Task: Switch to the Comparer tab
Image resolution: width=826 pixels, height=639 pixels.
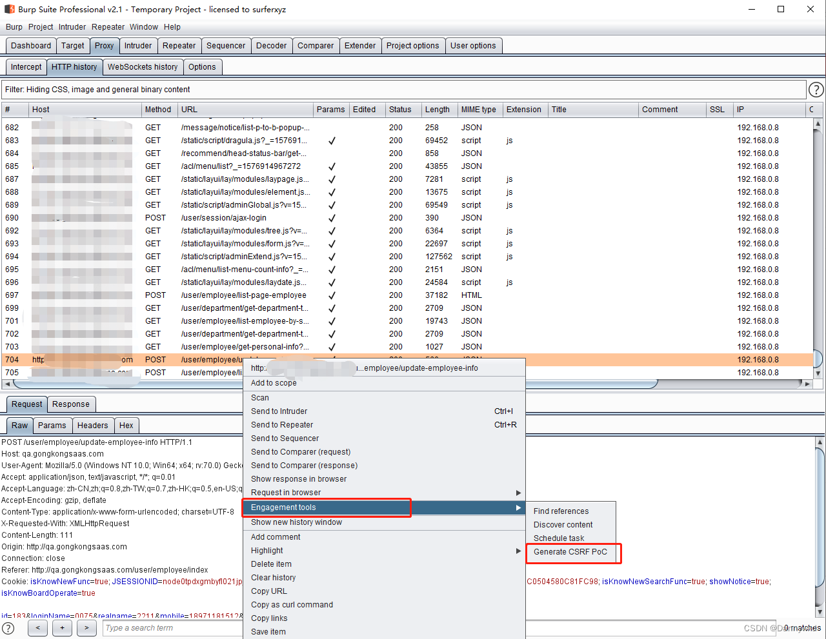Action: (x=316, y=46)
